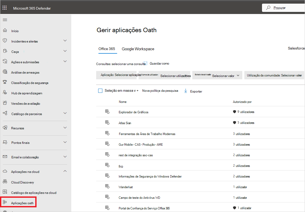The width and height of the screenshot is (305, 212).
Task: Select the Office 365 tab
Action: pos(107,49)
